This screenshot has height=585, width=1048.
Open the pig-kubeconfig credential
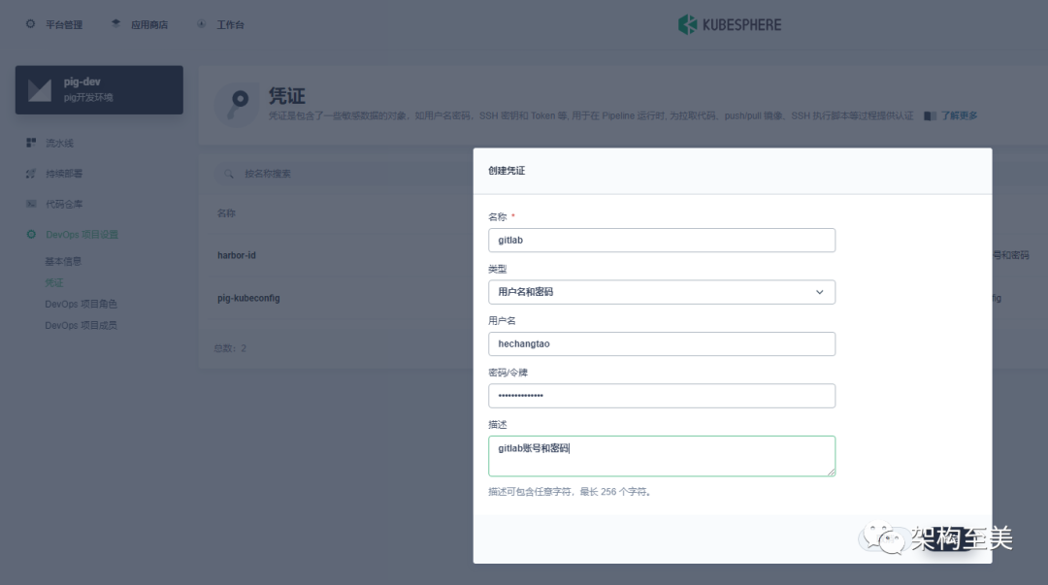[x=248, y=298]
